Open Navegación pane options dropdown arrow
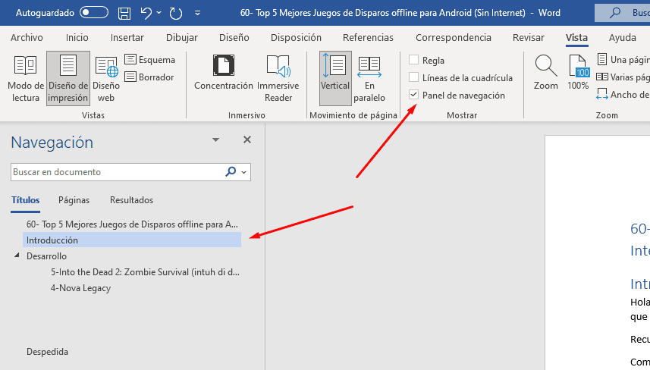This screenshot has width=650, height=370. click(215, 140)
